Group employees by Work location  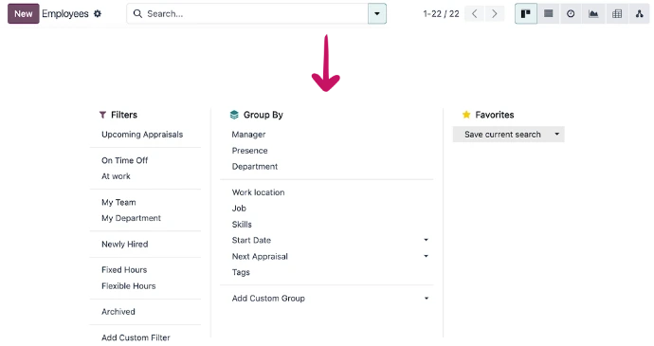pos(258,192)
